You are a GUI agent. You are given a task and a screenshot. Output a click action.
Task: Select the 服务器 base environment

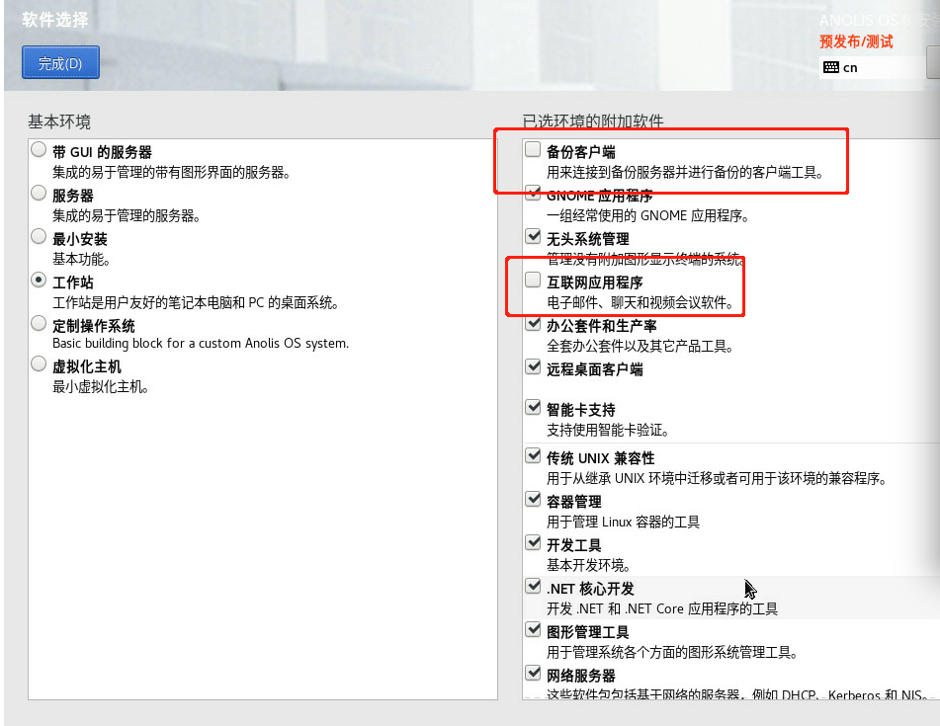click(x=39, y=195)
